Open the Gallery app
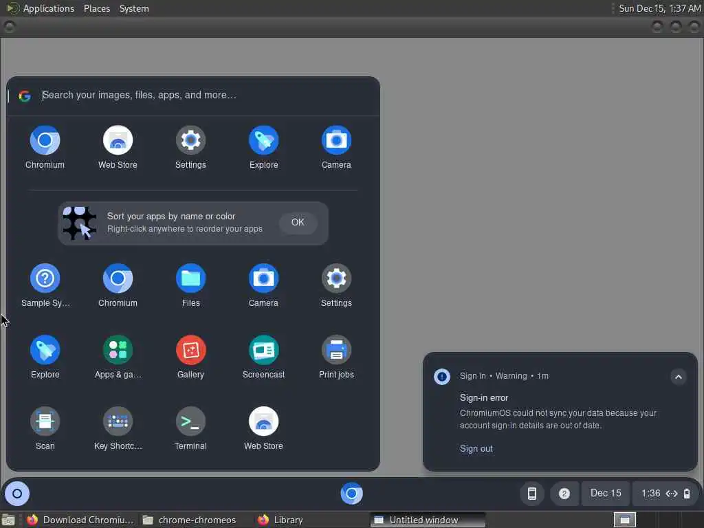 [x=191, y=357]
